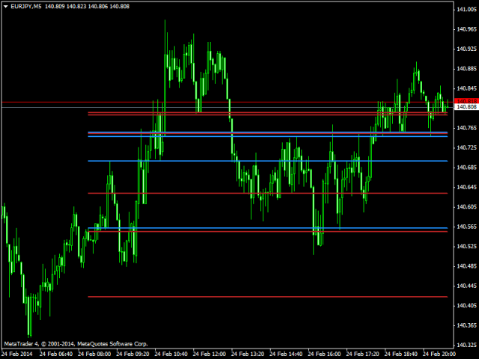Open the chart menu triangle beside EURJPY,M5

point(5,7)
